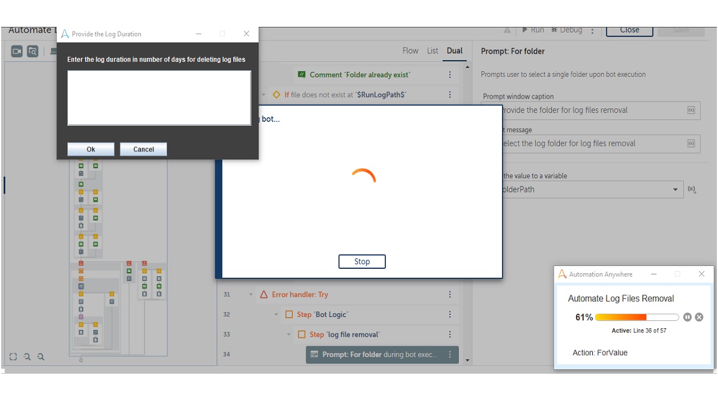The image size is (718, 404).
Task: Collapse the Error handler: Try block
Action: pos(251,295)
